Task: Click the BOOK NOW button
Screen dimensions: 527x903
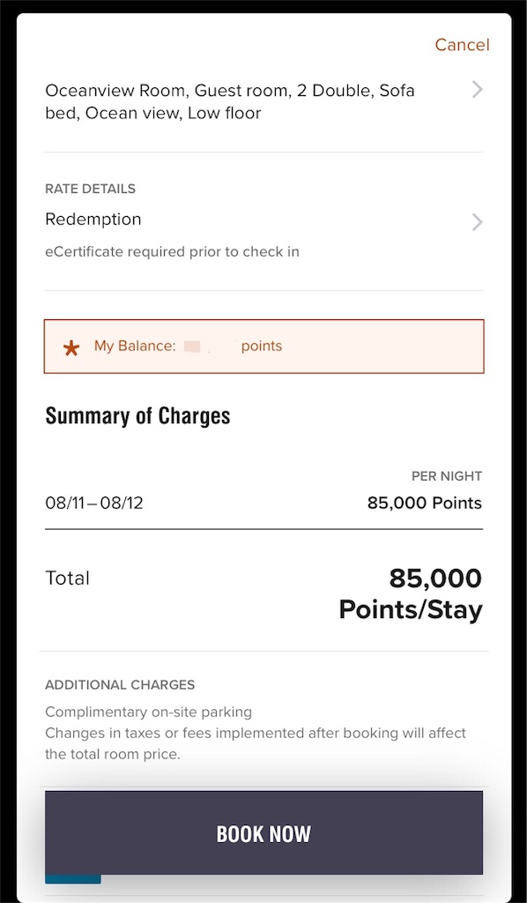Action: [x=263, y=832]
